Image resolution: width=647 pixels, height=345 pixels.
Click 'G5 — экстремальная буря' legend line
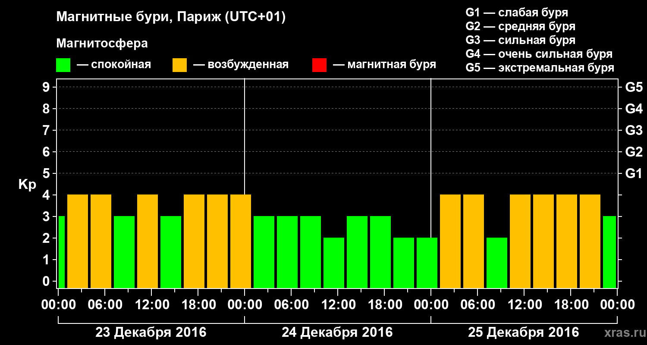click(x=540, y=68)
